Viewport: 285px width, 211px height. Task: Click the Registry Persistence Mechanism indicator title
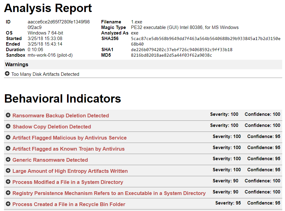tap(109, 193)
